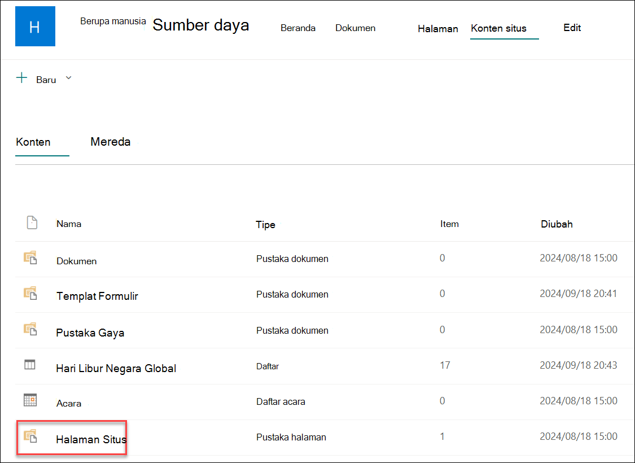Click the Halaman Situs library icon

30,436
